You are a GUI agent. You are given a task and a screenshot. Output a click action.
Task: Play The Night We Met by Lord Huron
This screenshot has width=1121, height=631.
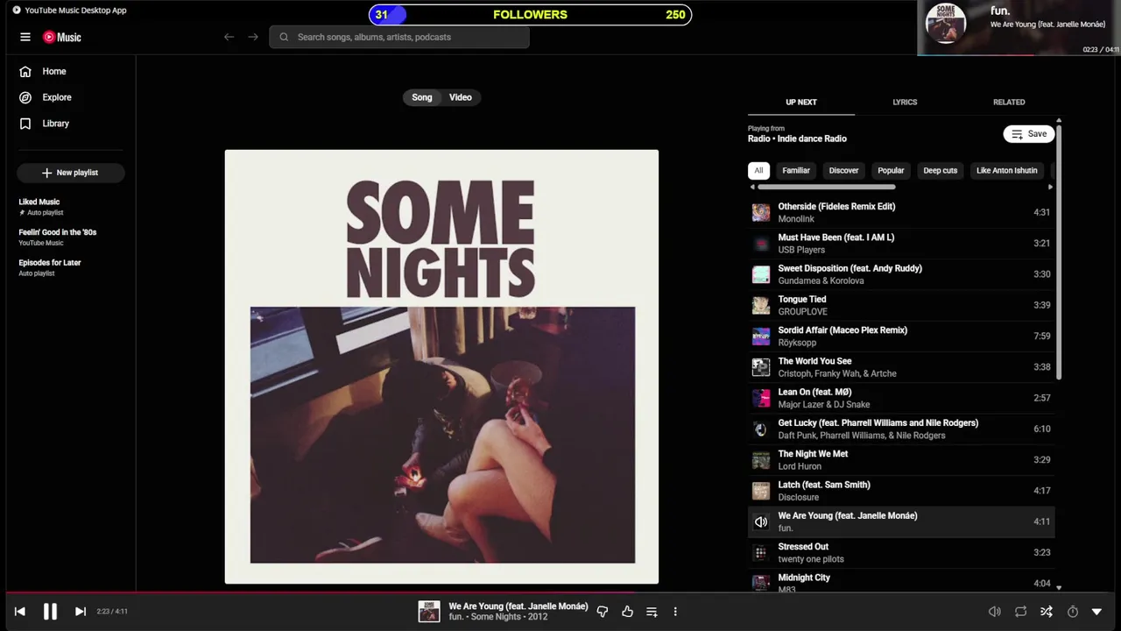click(x=901, y=459)
